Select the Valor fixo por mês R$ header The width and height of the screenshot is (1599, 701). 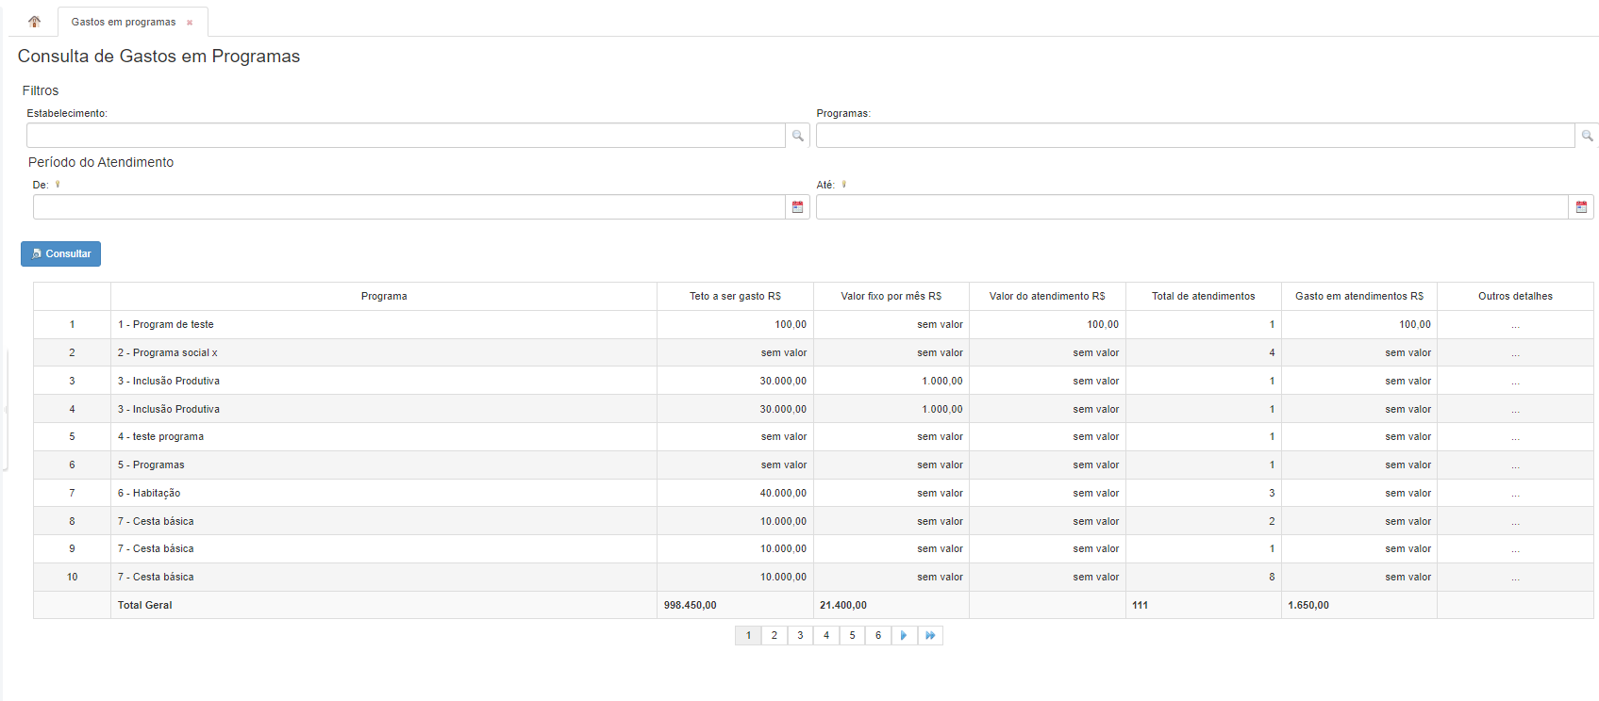tap(891, 296)
